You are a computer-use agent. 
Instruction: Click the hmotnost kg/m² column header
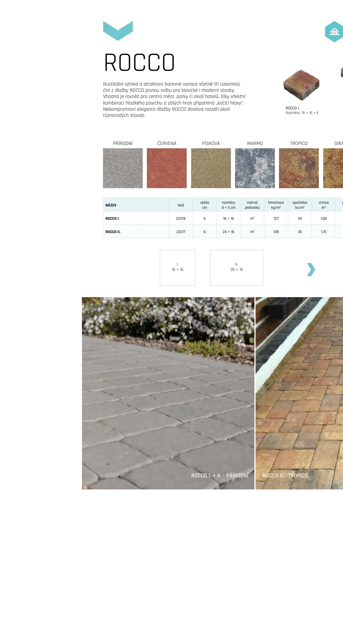276,205
